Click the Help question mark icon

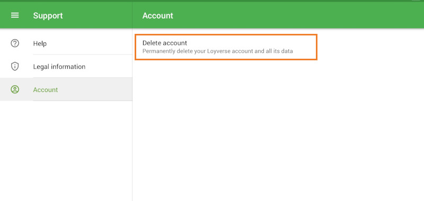pyautogui.click(x=15, y=43)
